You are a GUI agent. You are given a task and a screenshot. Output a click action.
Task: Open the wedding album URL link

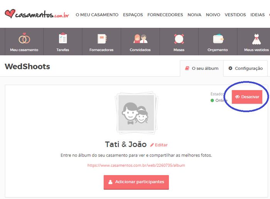(x=136, y=165)
